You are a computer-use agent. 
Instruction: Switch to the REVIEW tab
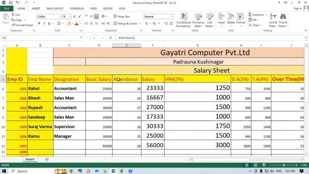tap(108, 9)
